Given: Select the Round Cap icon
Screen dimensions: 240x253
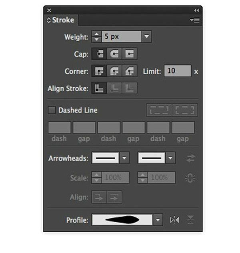Looking at the screenshot, I should pyautogui.click(x=114, y=54).
